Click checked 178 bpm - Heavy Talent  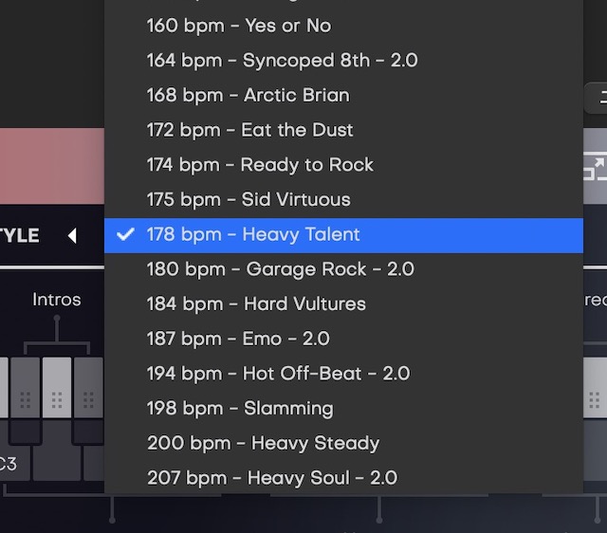(x=253, y=234)
